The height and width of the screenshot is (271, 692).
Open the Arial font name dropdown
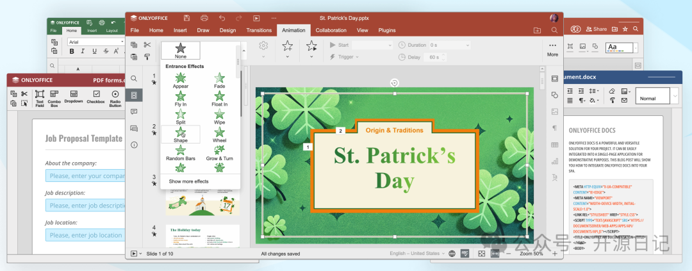(x=122, y=42)
